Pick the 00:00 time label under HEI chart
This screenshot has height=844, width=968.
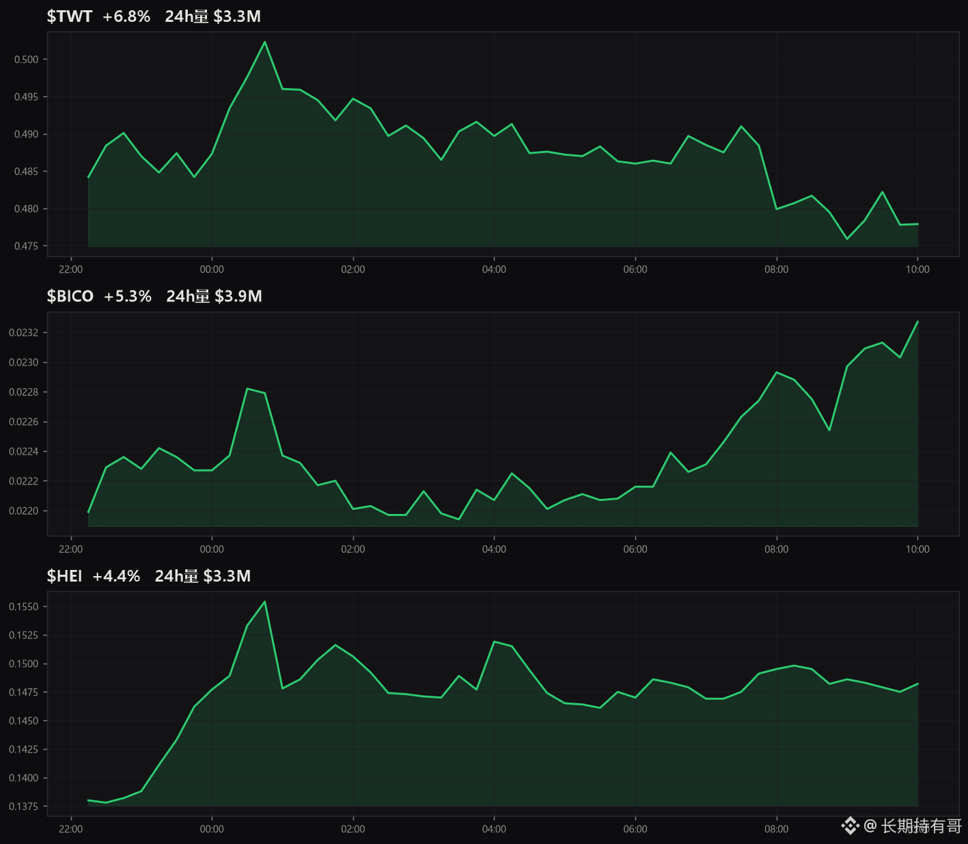coord(212,829)
